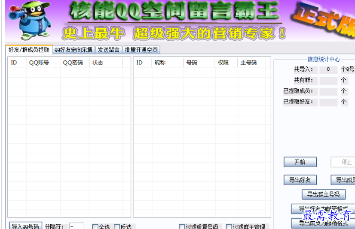Click 导出成员为邮箱格式 button

click(323, 223)
